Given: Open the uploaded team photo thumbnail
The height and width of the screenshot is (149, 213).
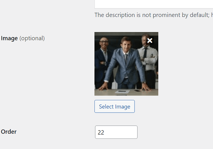Looking at the screenshot, I should pos(126,64).
